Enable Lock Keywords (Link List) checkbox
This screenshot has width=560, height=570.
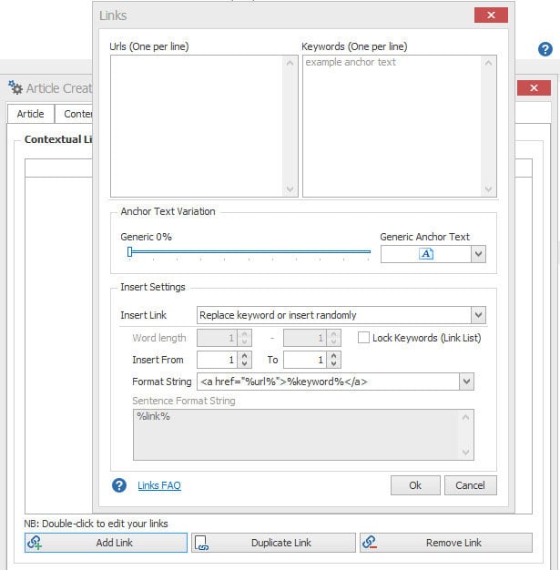[x=363, y=337]
